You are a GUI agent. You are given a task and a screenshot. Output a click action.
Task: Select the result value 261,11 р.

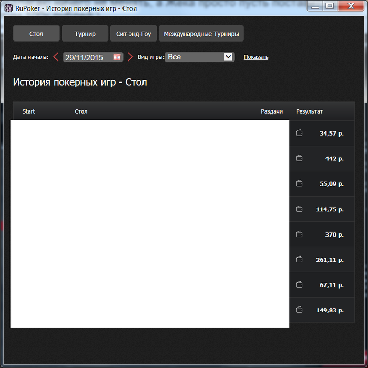point(330,260)
